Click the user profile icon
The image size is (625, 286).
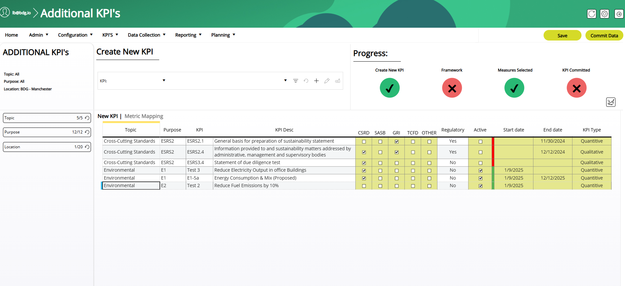(x=5, y=13)
